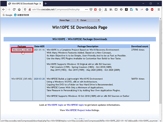Click the Win10XPE - Win10PESE Package Downloads banner

(x=80, y=39)
